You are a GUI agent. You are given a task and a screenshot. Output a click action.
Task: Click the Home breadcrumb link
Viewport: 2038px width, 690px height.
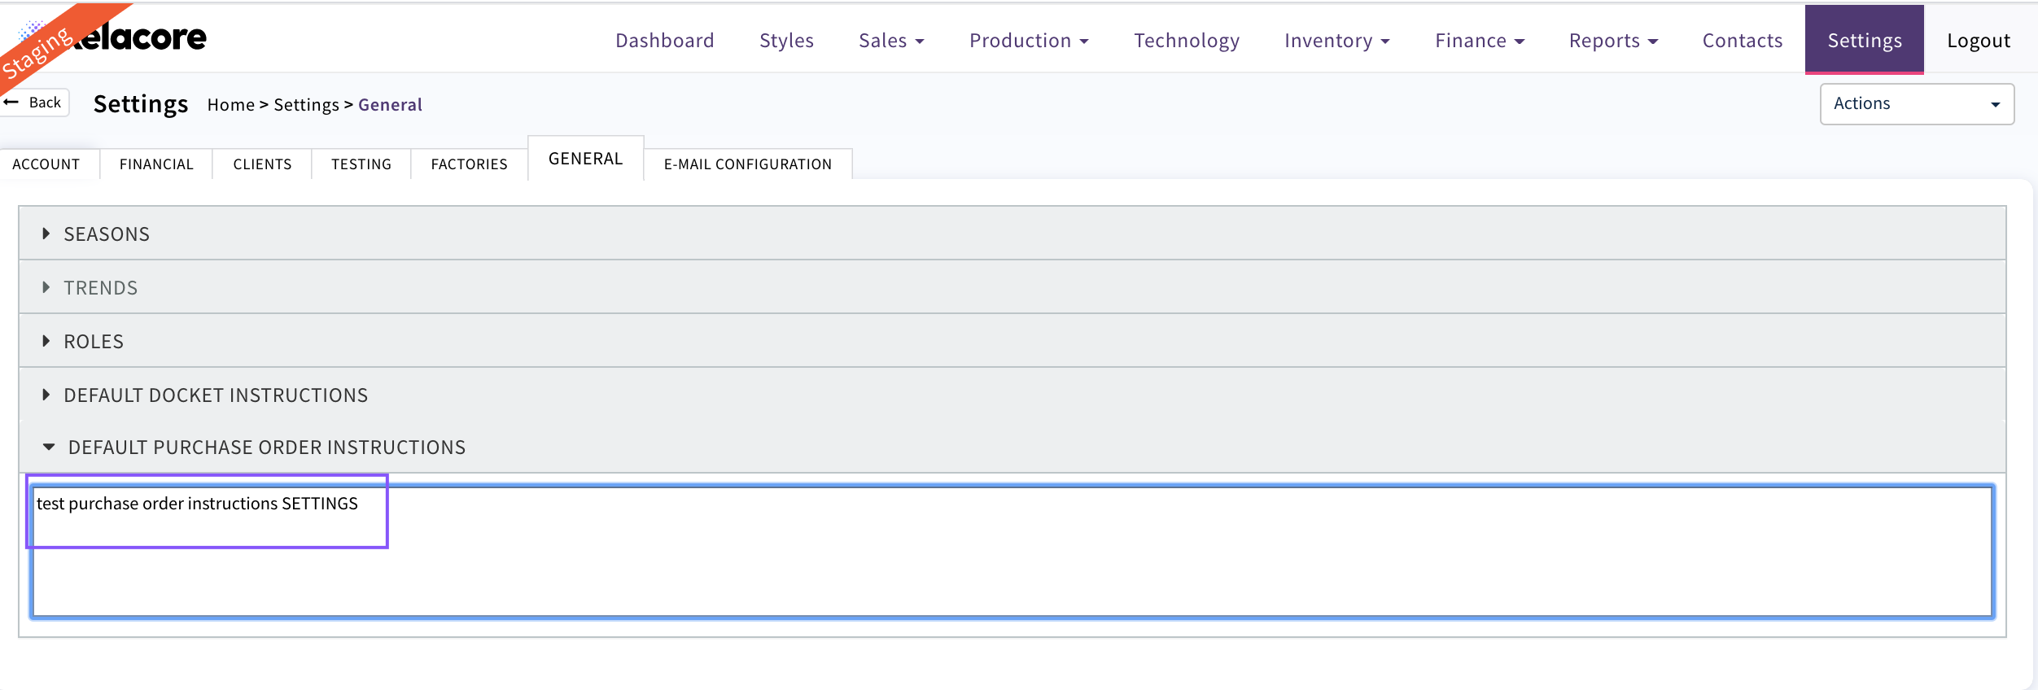[x=230, y=105]
